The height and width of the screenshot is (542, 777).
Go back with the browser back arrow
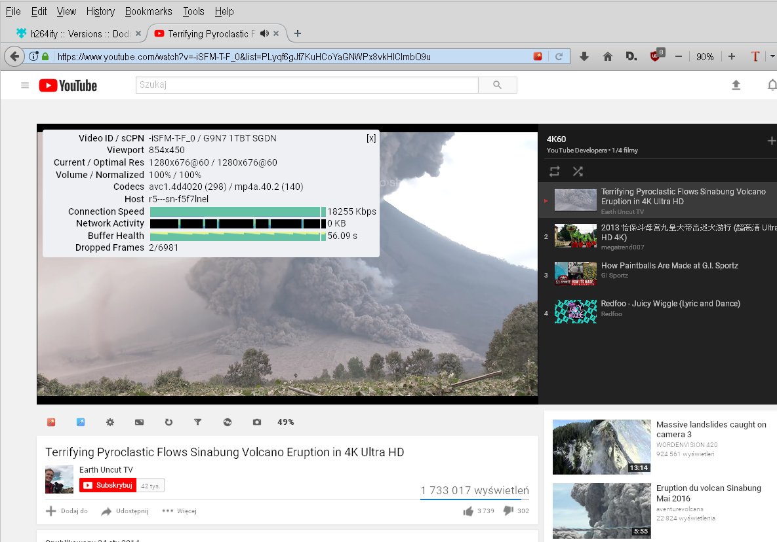[14, 56]
